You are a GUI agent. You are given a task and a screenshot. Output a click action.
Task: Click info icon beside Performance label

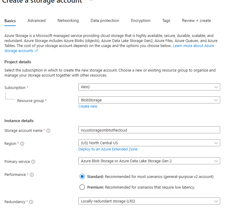[x=32, y=175]
